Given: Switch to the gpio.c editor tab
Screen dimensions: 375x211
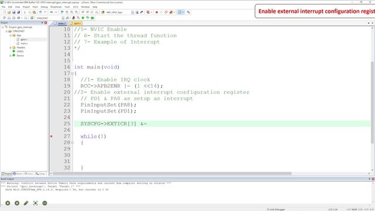Looking at the screenshot, I should click(x=76, y=23).
